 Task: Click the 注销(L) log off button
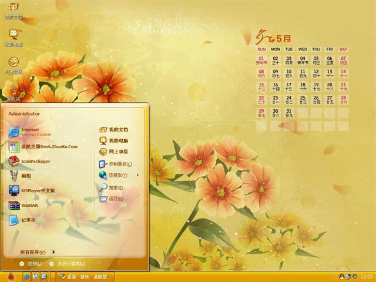[x=31, y=264]
